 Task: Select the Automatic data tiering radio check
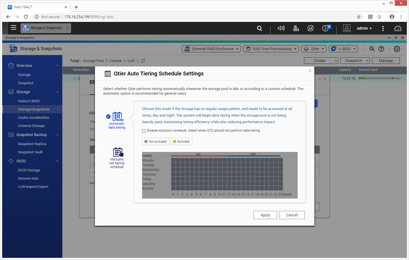click(x=108, y=117)
